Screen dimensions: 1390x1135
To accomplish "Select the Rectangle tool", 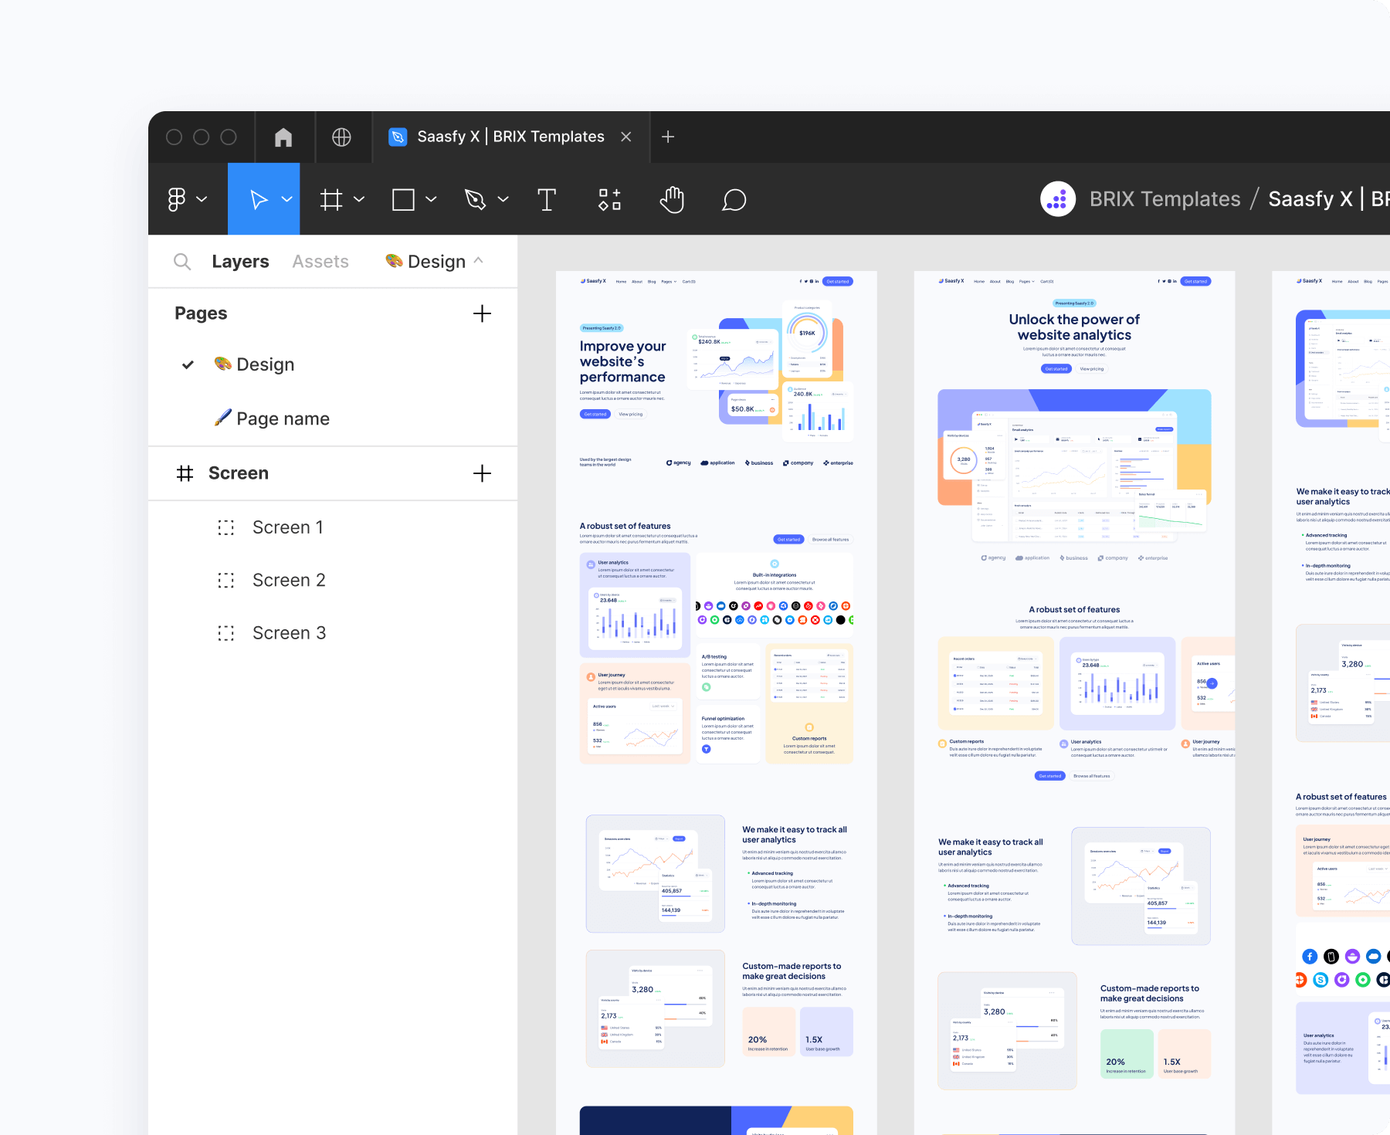I will (405, 199).
